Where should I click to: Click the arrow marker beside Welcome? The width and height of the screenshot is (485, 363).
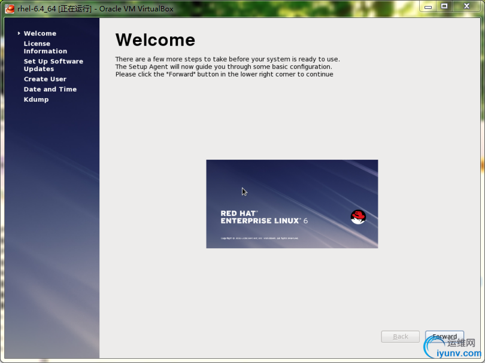click(19, 33)
